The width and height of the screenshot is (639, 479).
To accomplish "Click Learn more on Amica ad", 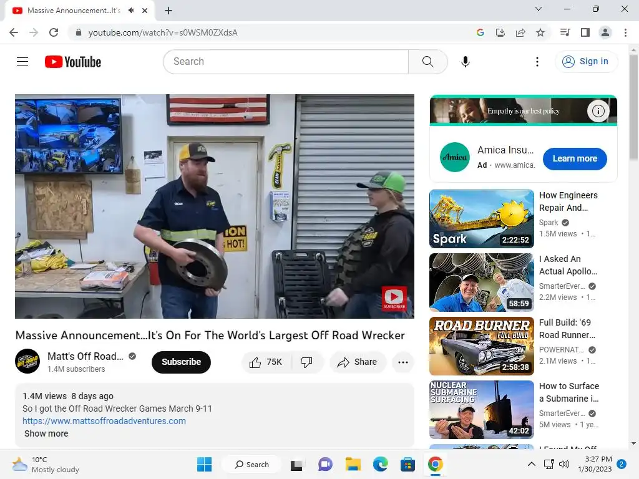I will point(575,158).
